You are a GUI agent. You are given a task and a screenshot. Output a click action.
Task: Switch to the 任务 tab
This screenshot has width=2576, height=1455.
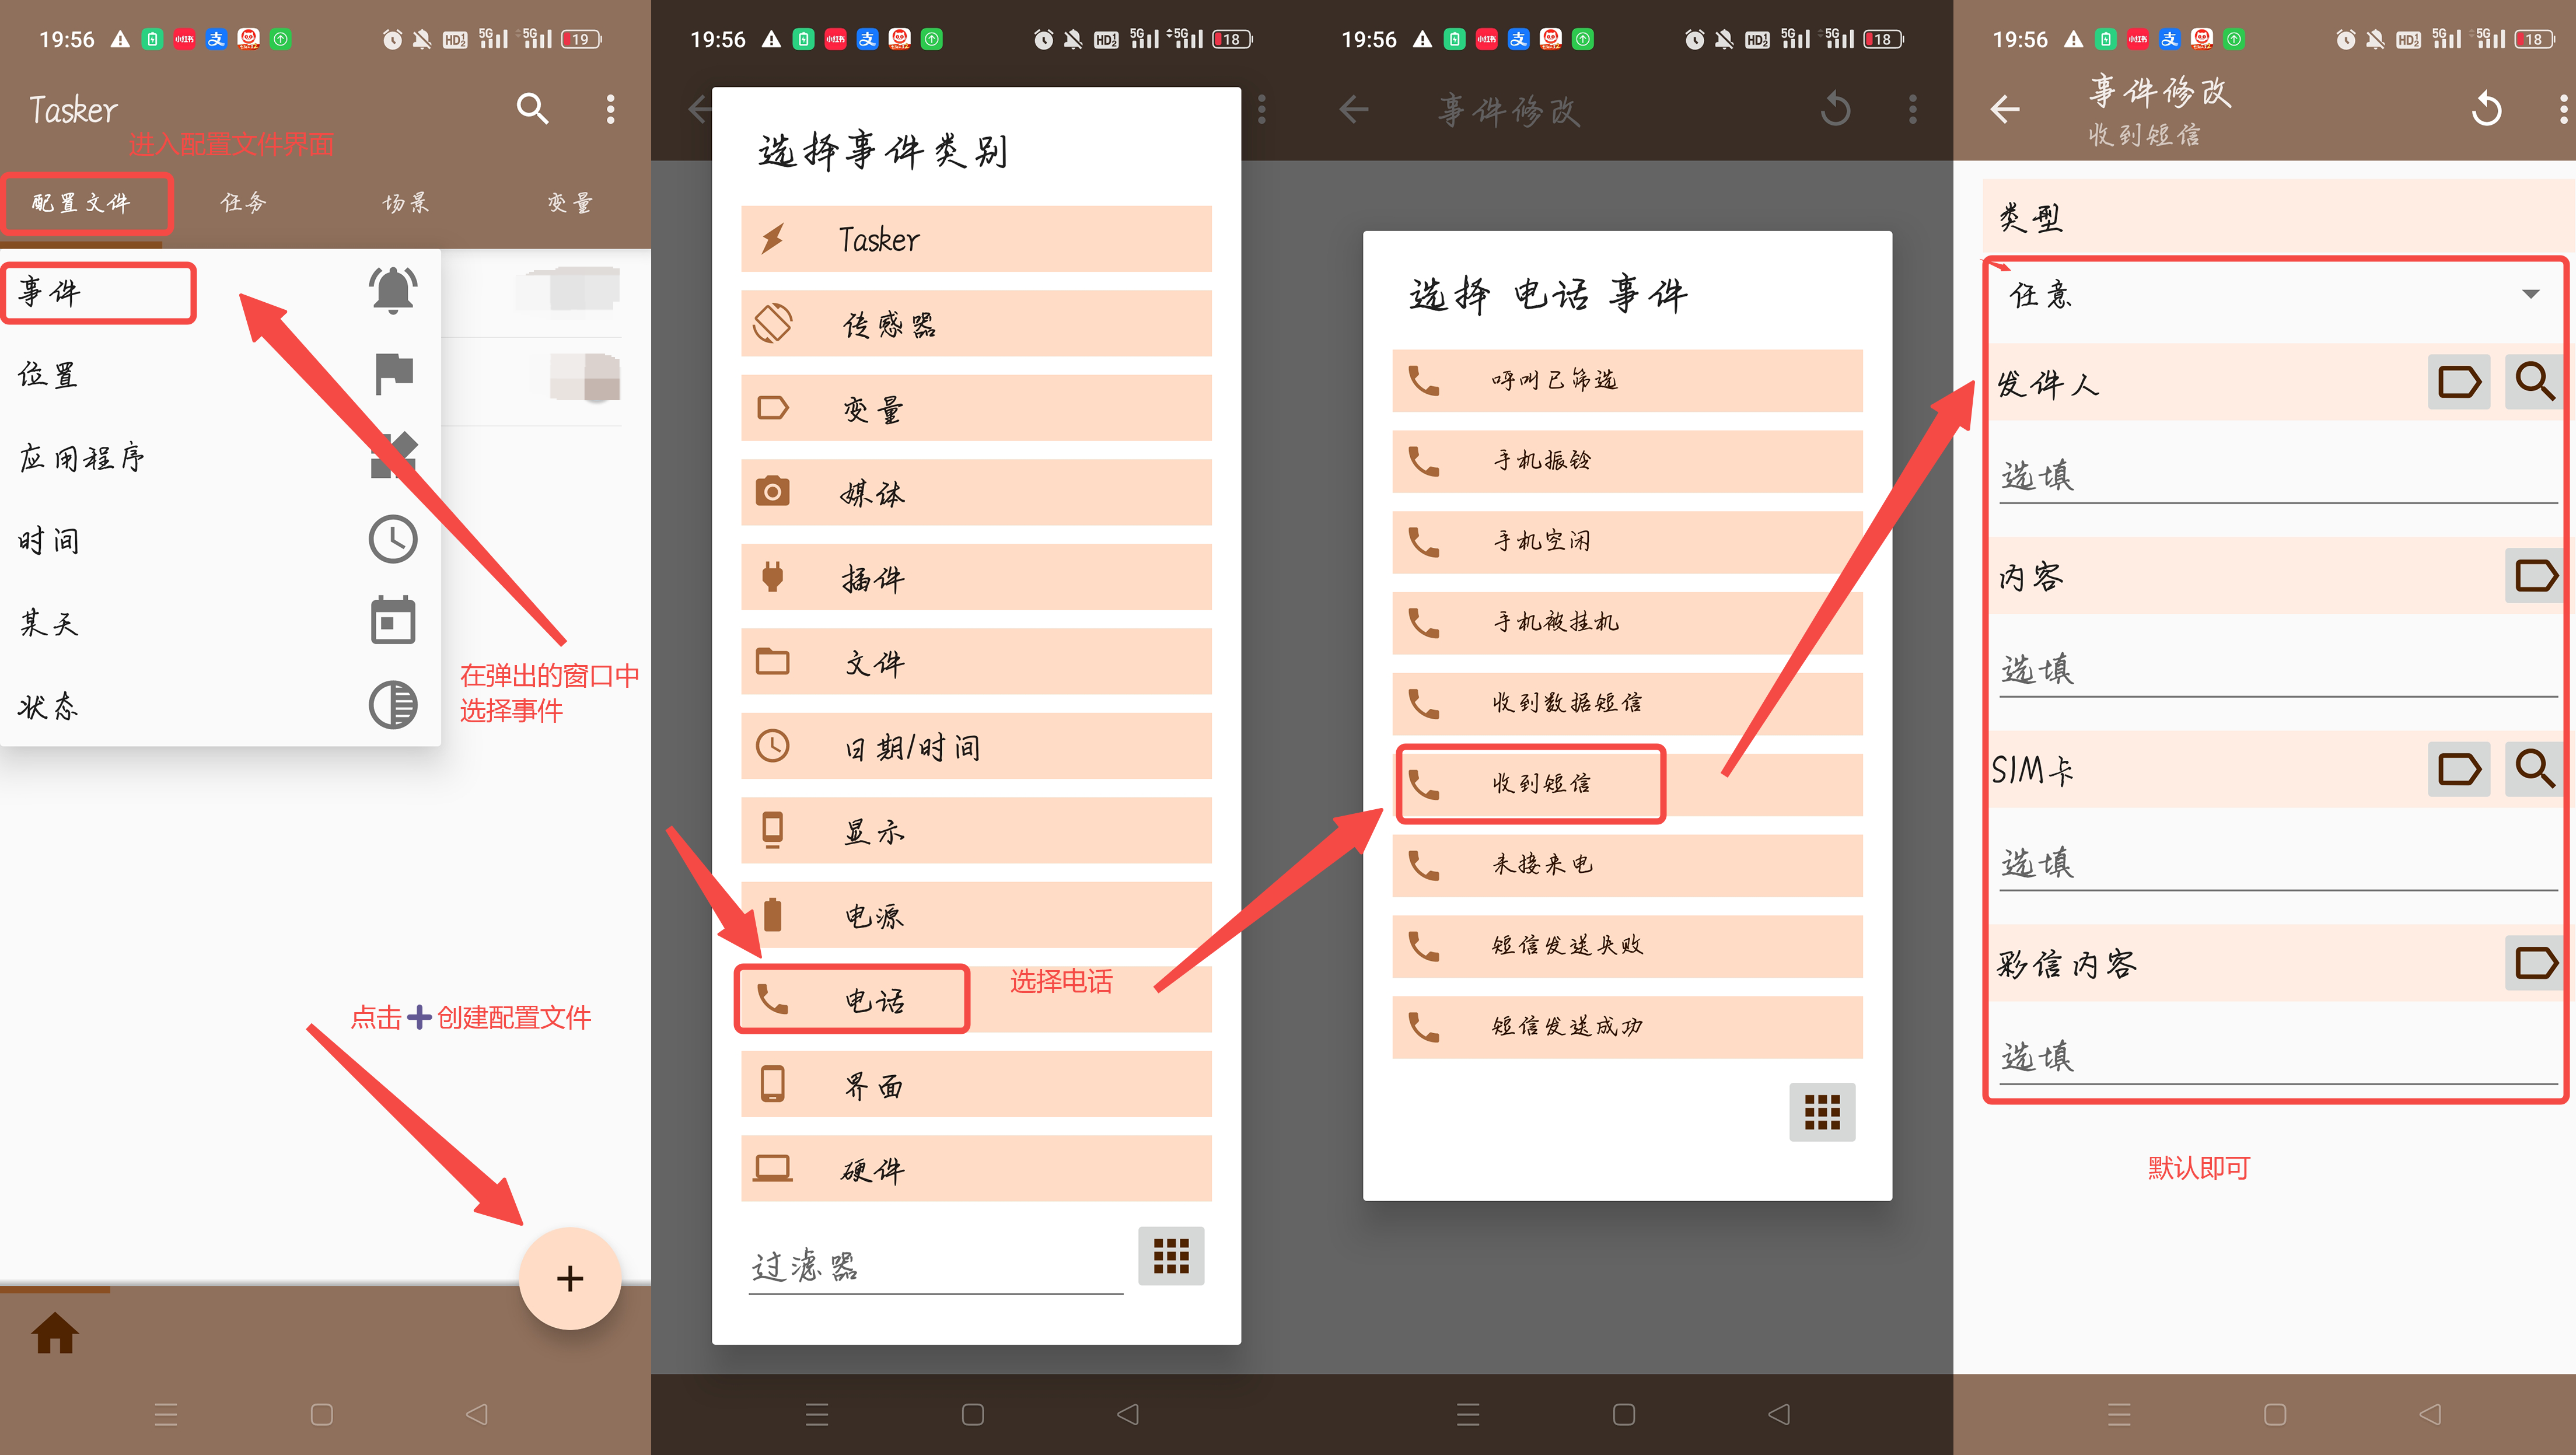(x=244, y=203)
